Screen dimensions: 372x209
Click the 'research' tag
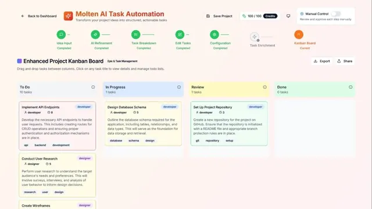(x=30, y=192)
